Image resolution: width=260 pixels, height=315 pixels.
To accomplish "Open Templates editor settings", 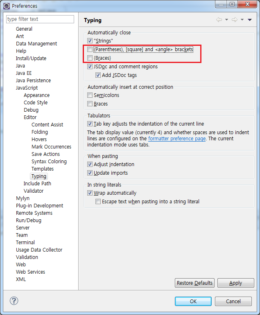I will click(43, 169).
